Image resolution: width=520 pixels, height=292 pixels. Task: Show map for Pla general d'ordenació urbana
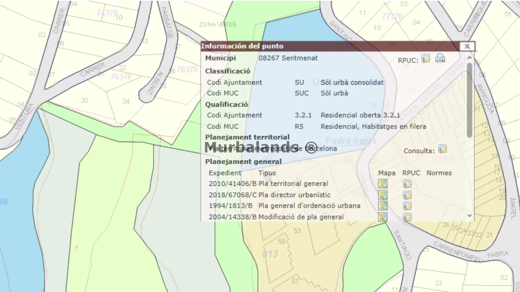[x=383, y=206]
